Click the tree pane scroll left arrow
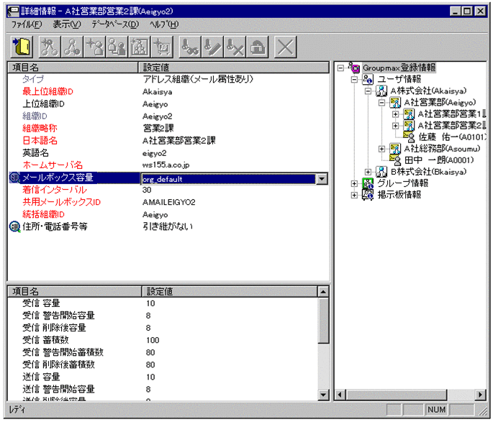Viewport: 493px width, 422px height. 340,395
